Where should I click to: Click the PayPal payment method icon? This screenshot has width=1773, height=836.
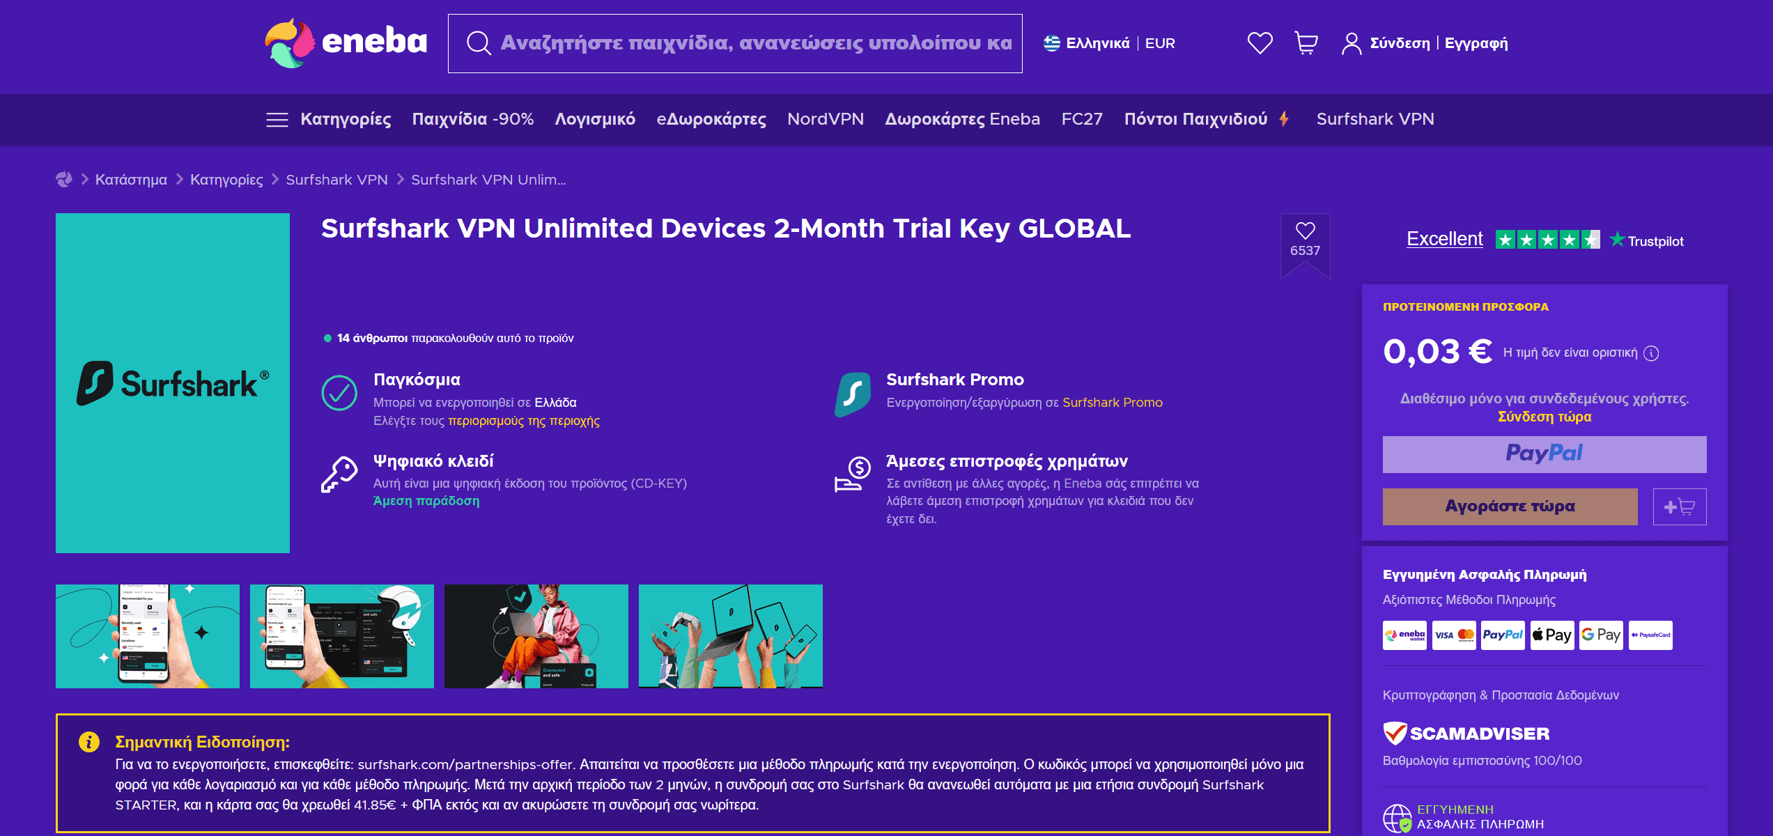point(1503,635)
